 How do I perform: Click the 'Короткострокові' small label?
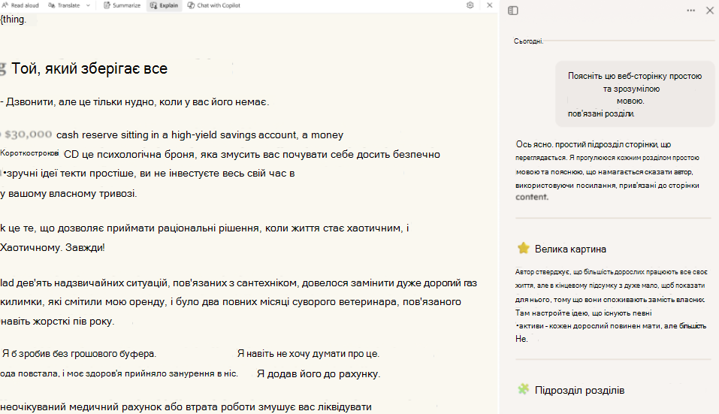(x=29, y=153)
